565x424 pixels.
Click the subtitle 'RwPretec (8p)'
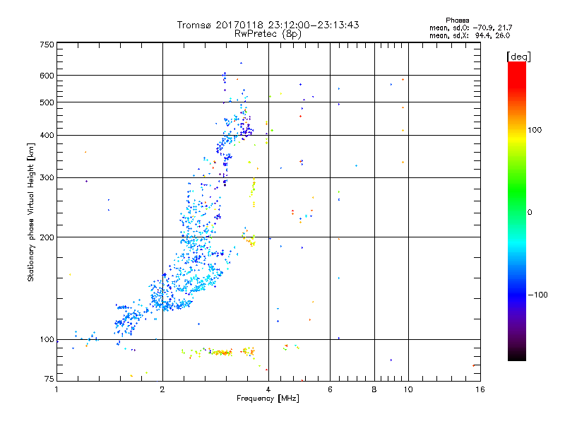268,34
